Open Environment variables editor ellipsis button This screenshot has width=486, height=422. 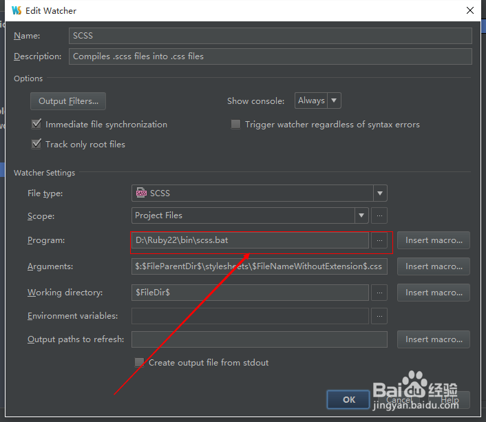379,316
